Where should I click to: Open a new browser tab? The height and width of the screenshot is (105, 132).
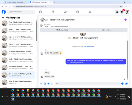click(x=55, y=2)
